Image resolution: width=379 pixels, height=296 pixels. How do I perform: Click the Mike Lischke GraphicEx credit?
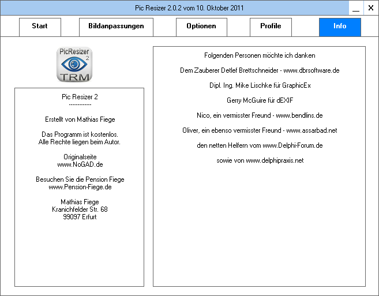coord(260,85)
